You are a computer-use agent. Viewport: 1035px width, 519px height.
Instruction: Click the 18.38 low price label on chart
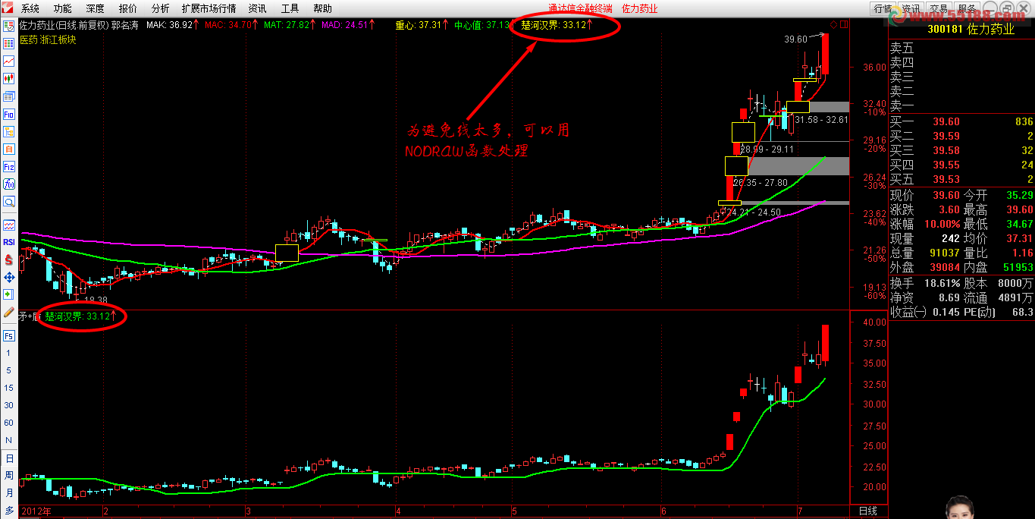pos(96,300)
